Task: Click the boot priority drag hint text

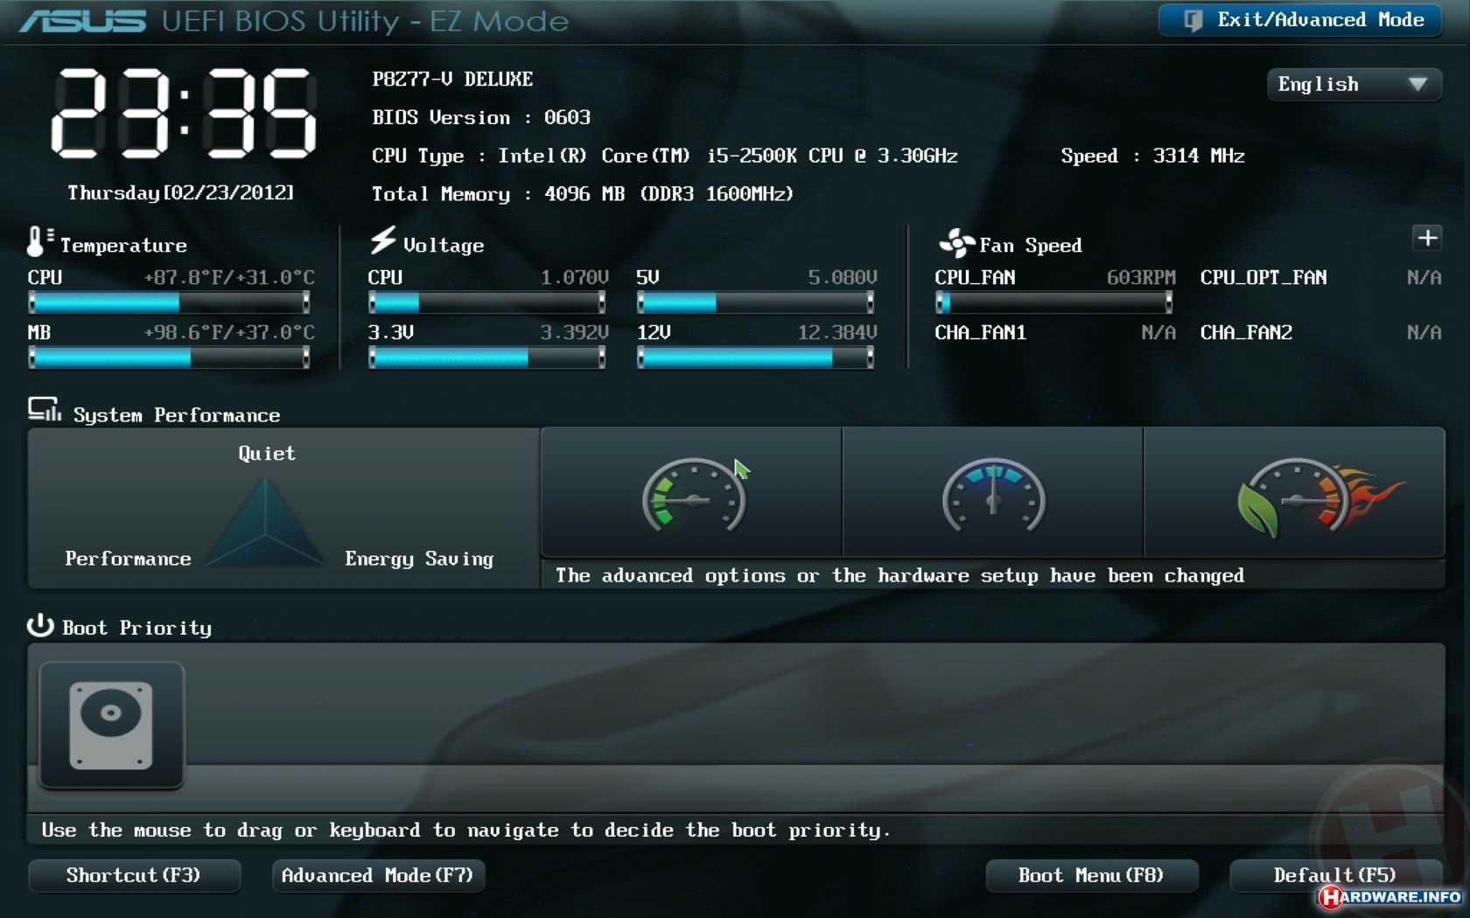Action: click(x=465, y=830)
